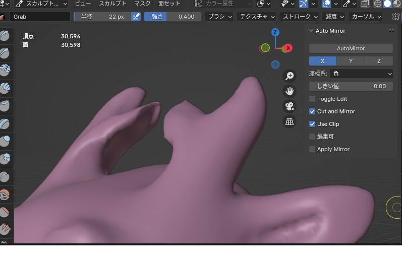This screenshot has width=402, height=258.
Task: Click the 面 30,598 statistic text
Action: pos(51,45)
